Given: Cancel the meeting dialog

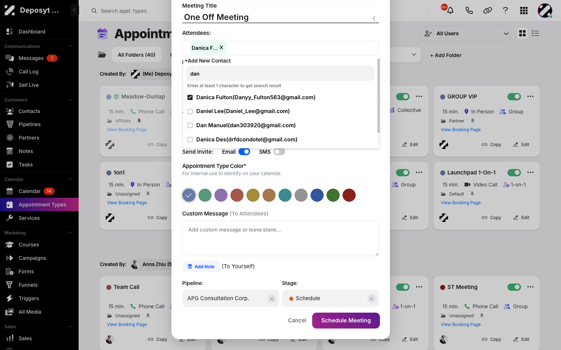Looking at the screenshot, I should (297, 321).
